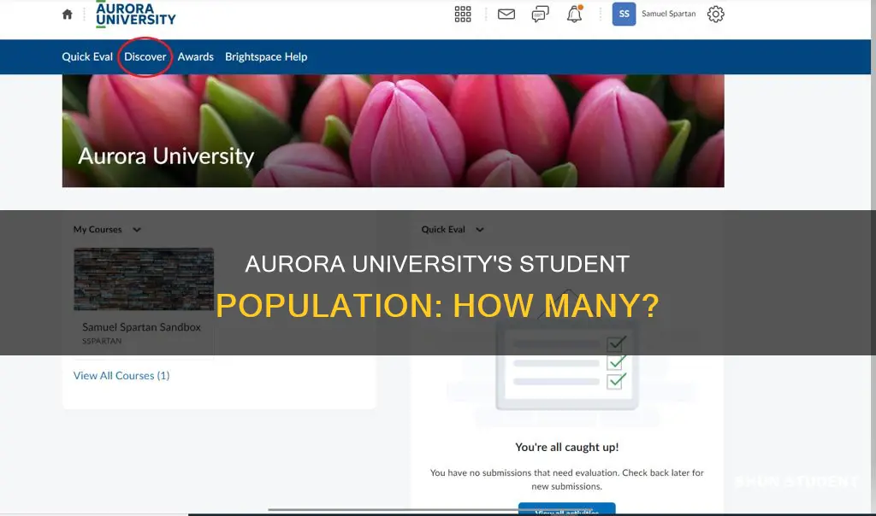Expand the My Courses widget chevron

click(137, 230)
